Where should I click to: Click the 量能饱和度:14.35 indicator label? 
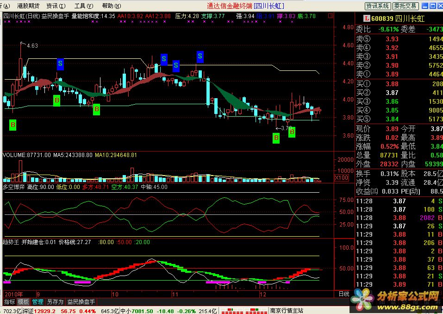click(x=93, y=16)
